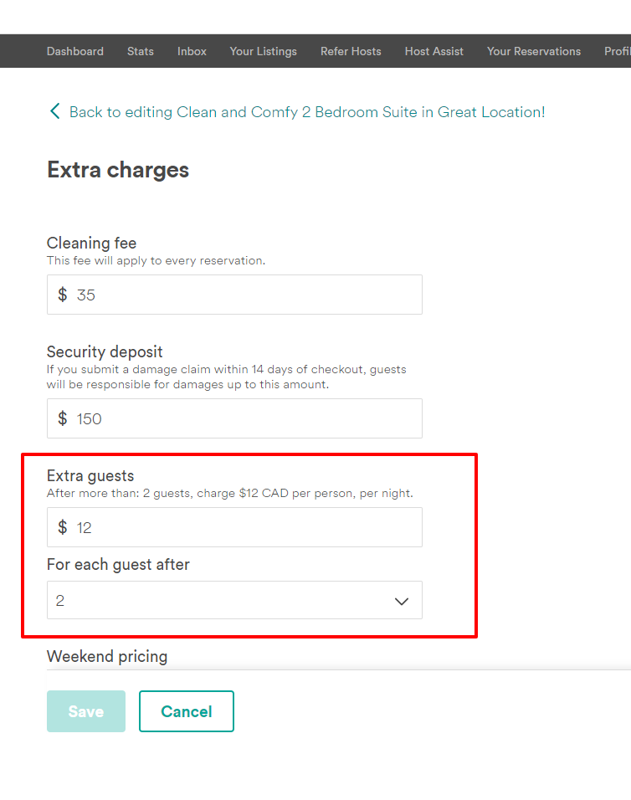The height and width of the screenshot is (800, 631).
Task: Click the dollar sign in the Extra guests field
Action: point(62,527)
